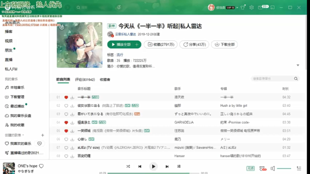Viewport: 310px width, 174px height.
Task: Open 私人FM in the sidebar
Action: tap(11, 69)
